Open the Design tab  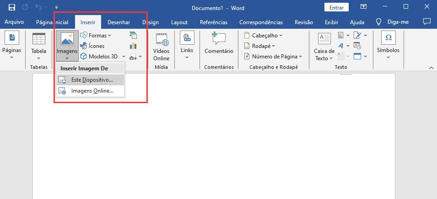tap(151, 22)
